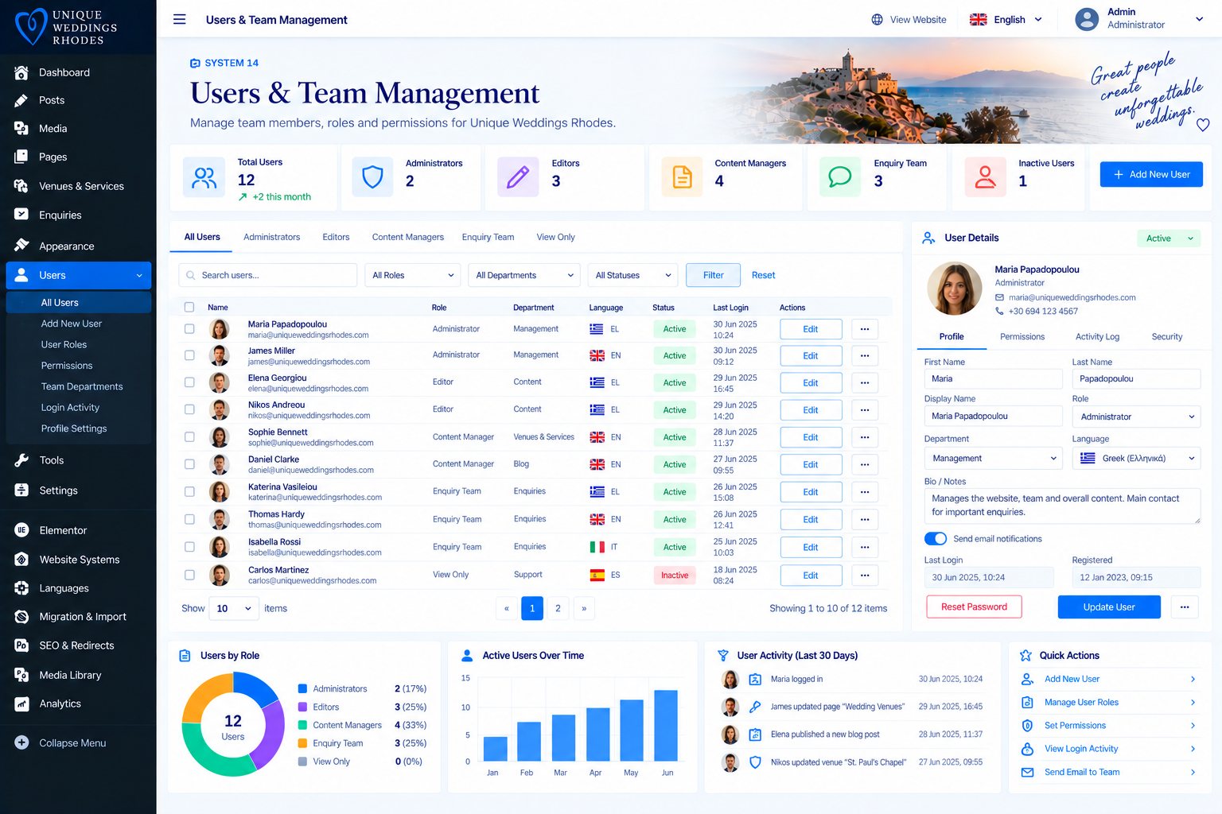Check the box for Sophie Bennett
This screenshot has height=814, width=1222.
189,437
